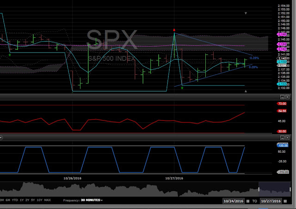Click the red down-arrow sell signal marker

174,30
